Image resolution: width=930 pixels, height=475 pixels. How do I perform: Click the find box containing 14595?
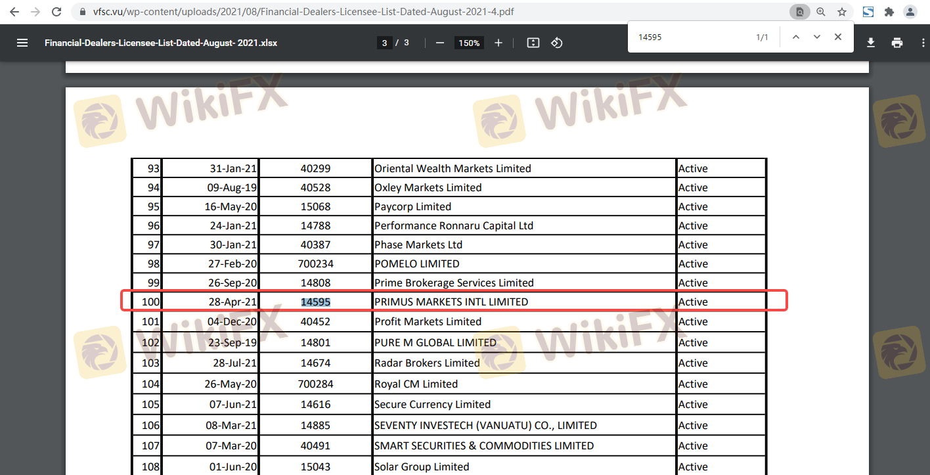690,37
